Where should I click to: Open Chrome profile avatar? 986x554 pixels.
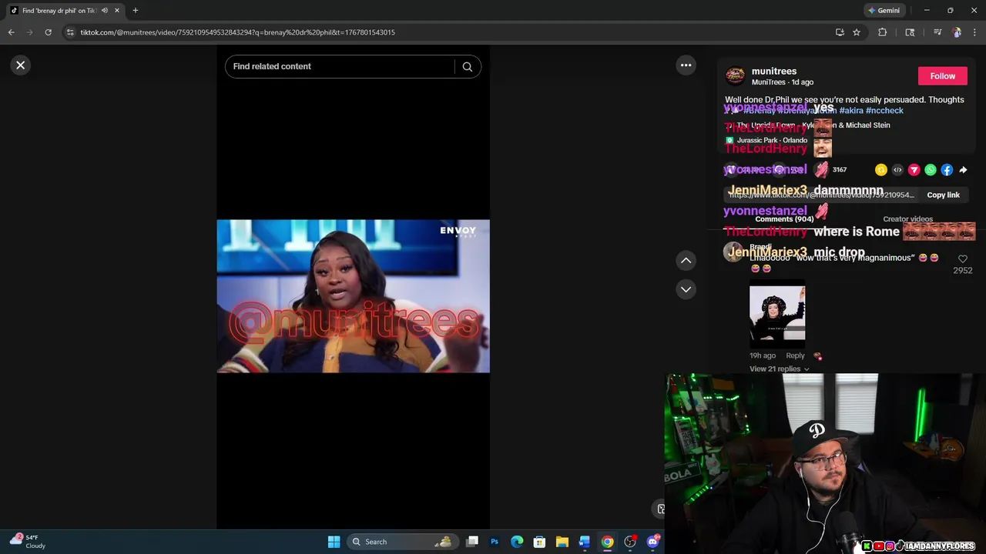pyautogui.click(x=957, y=32)
